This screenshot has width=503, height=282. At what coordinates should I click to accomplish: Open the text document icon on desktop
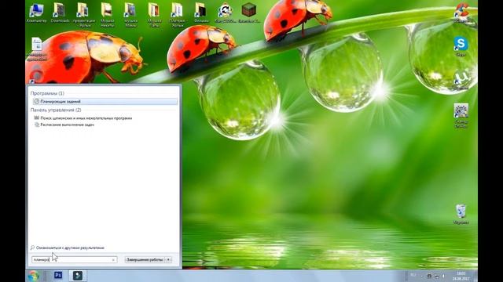point(37,49)
